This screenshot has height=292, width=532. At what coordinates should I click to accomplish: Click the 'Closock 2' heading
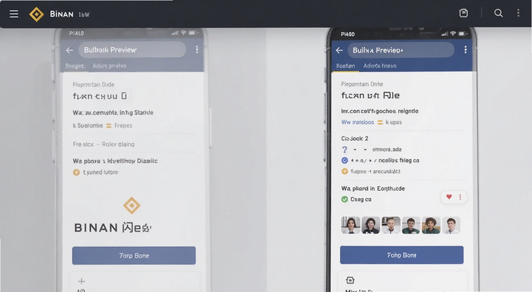354,139
